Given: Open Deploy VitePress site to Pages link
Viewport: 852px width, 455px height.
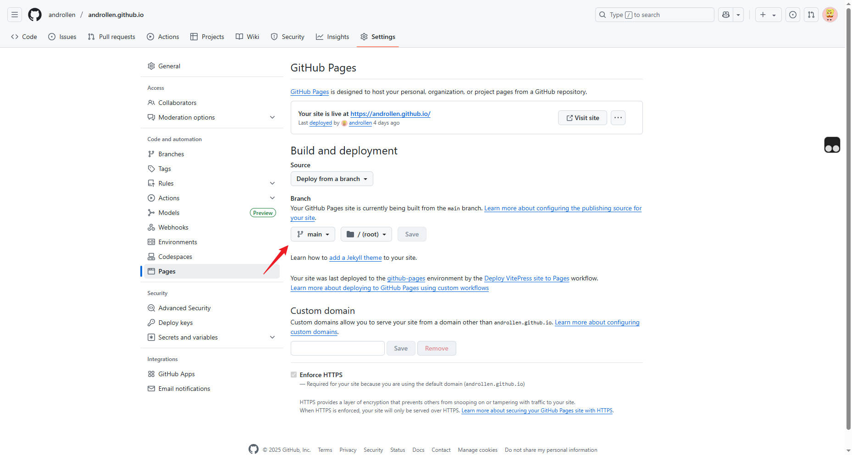Looking at the screenshot, I should (526, 278).
